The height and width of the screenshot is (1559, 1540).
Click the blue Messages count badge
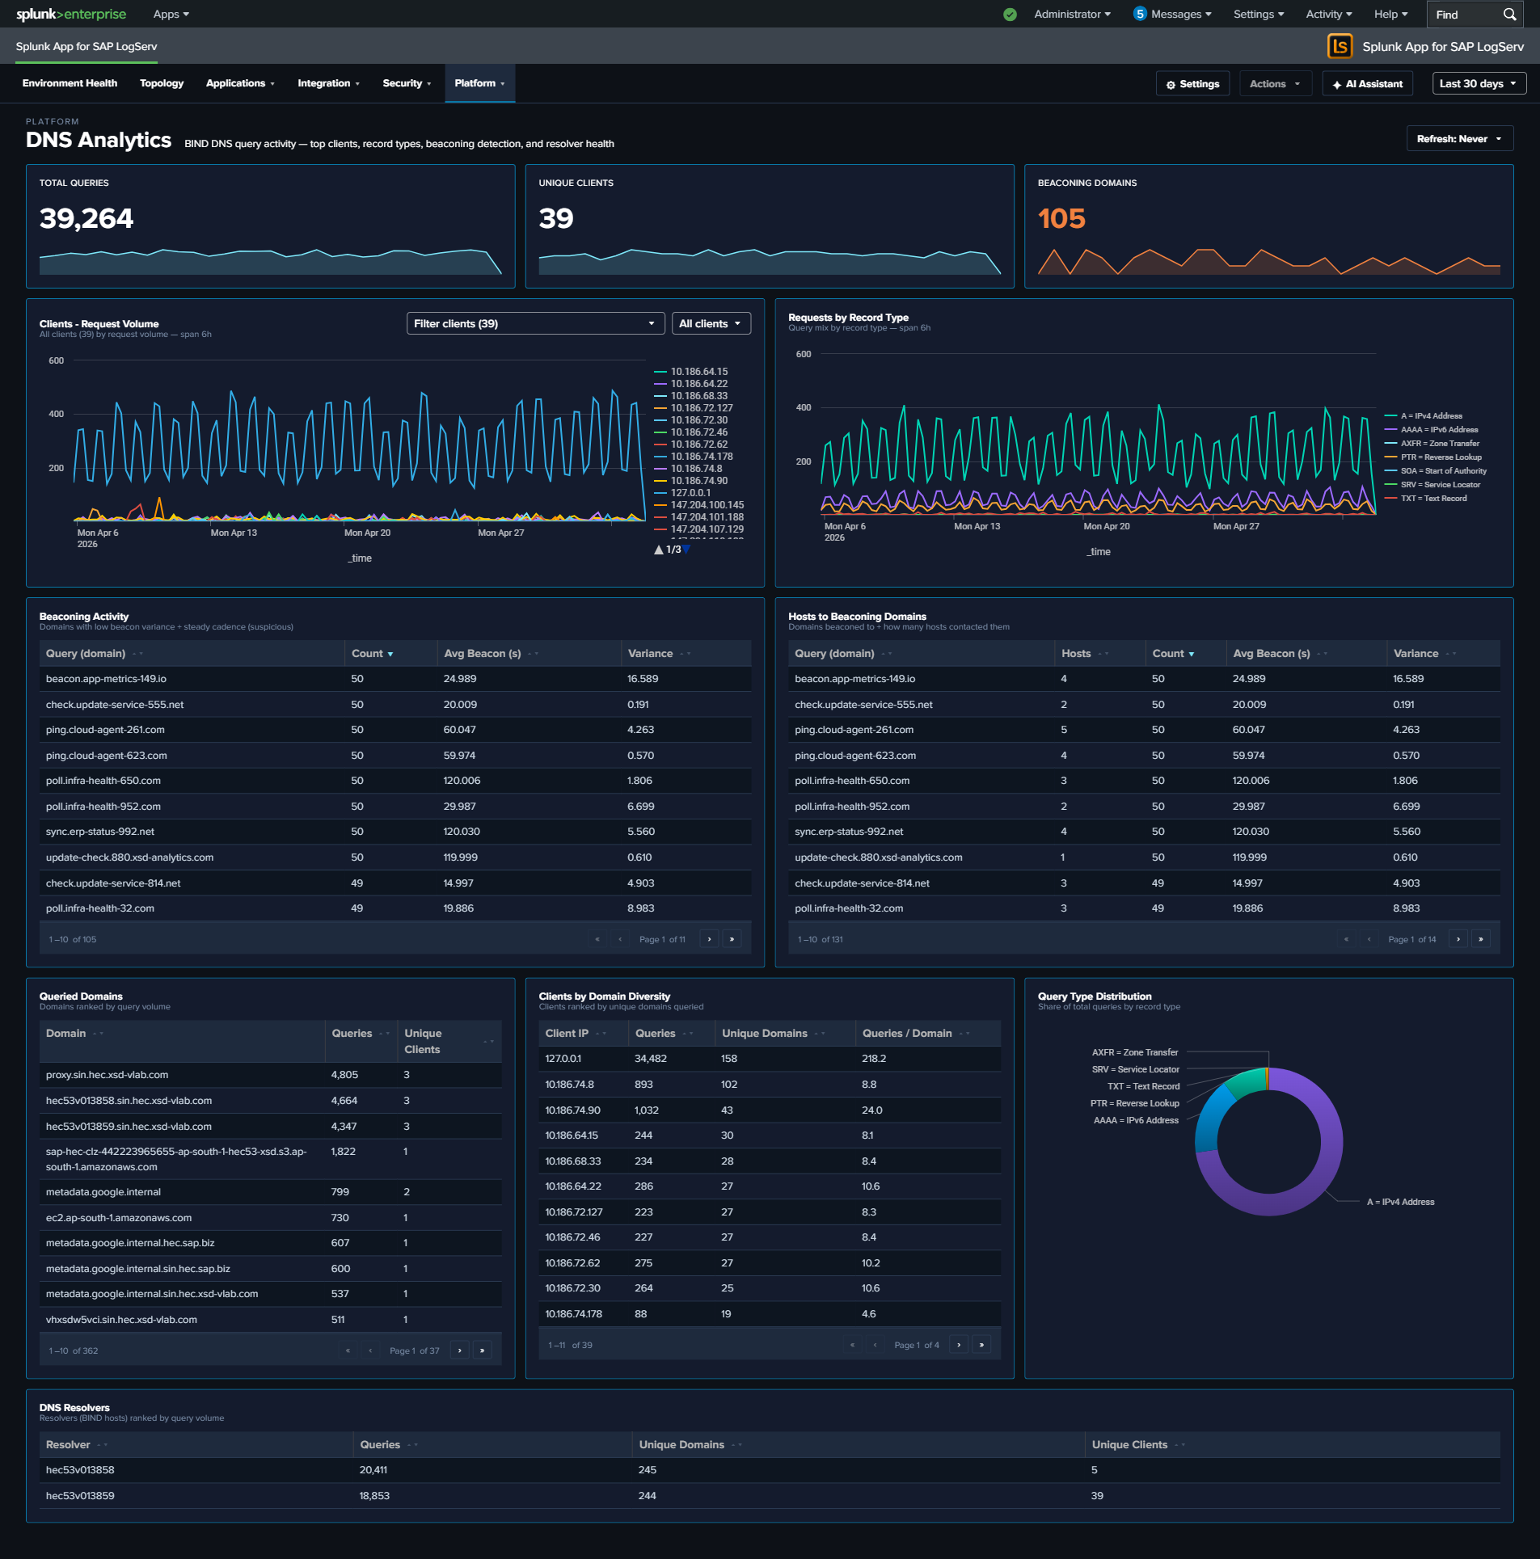point(1140,14)
